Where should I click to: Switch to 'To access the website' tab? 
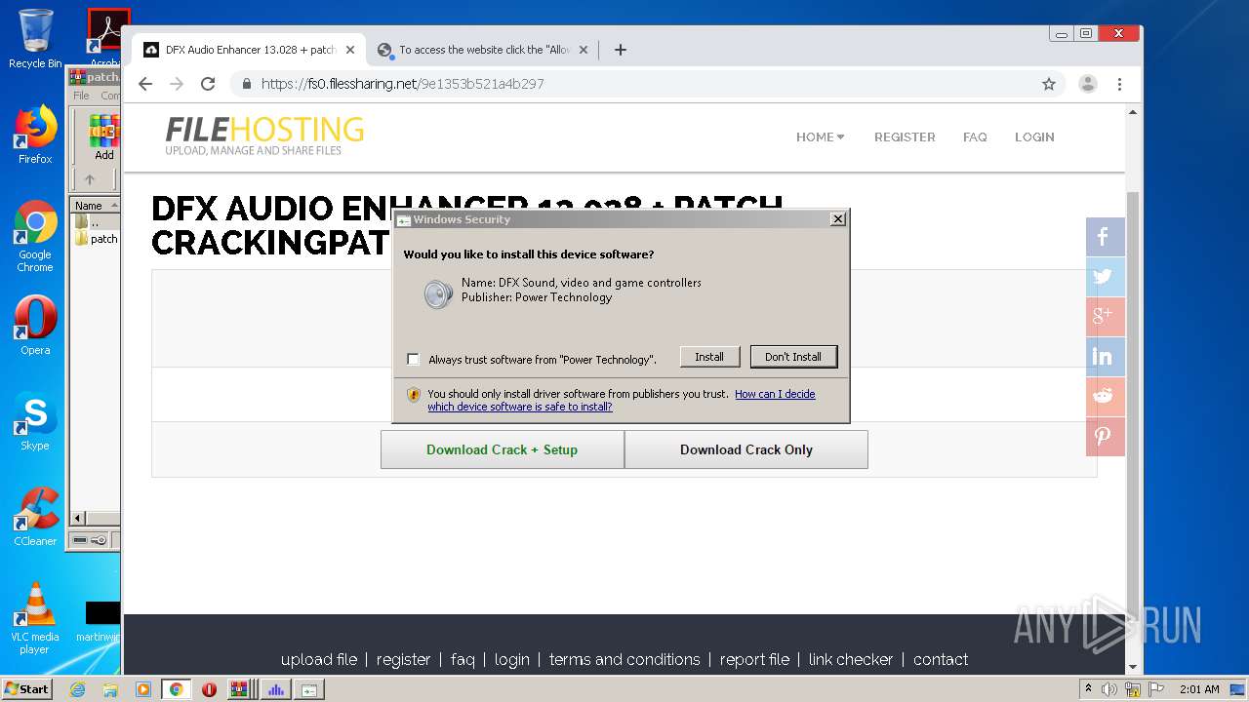pos(483,50)
